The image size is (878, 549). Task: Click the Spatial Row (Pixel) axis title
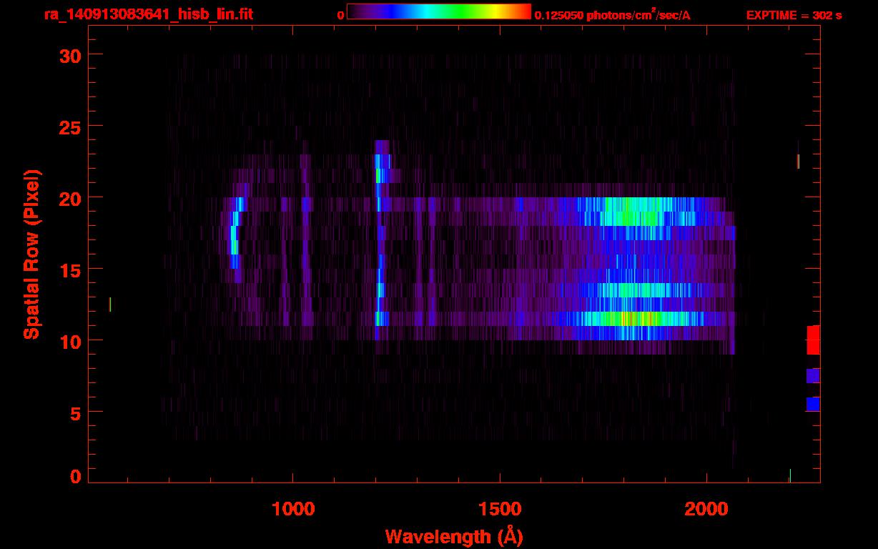coord(31,254)
